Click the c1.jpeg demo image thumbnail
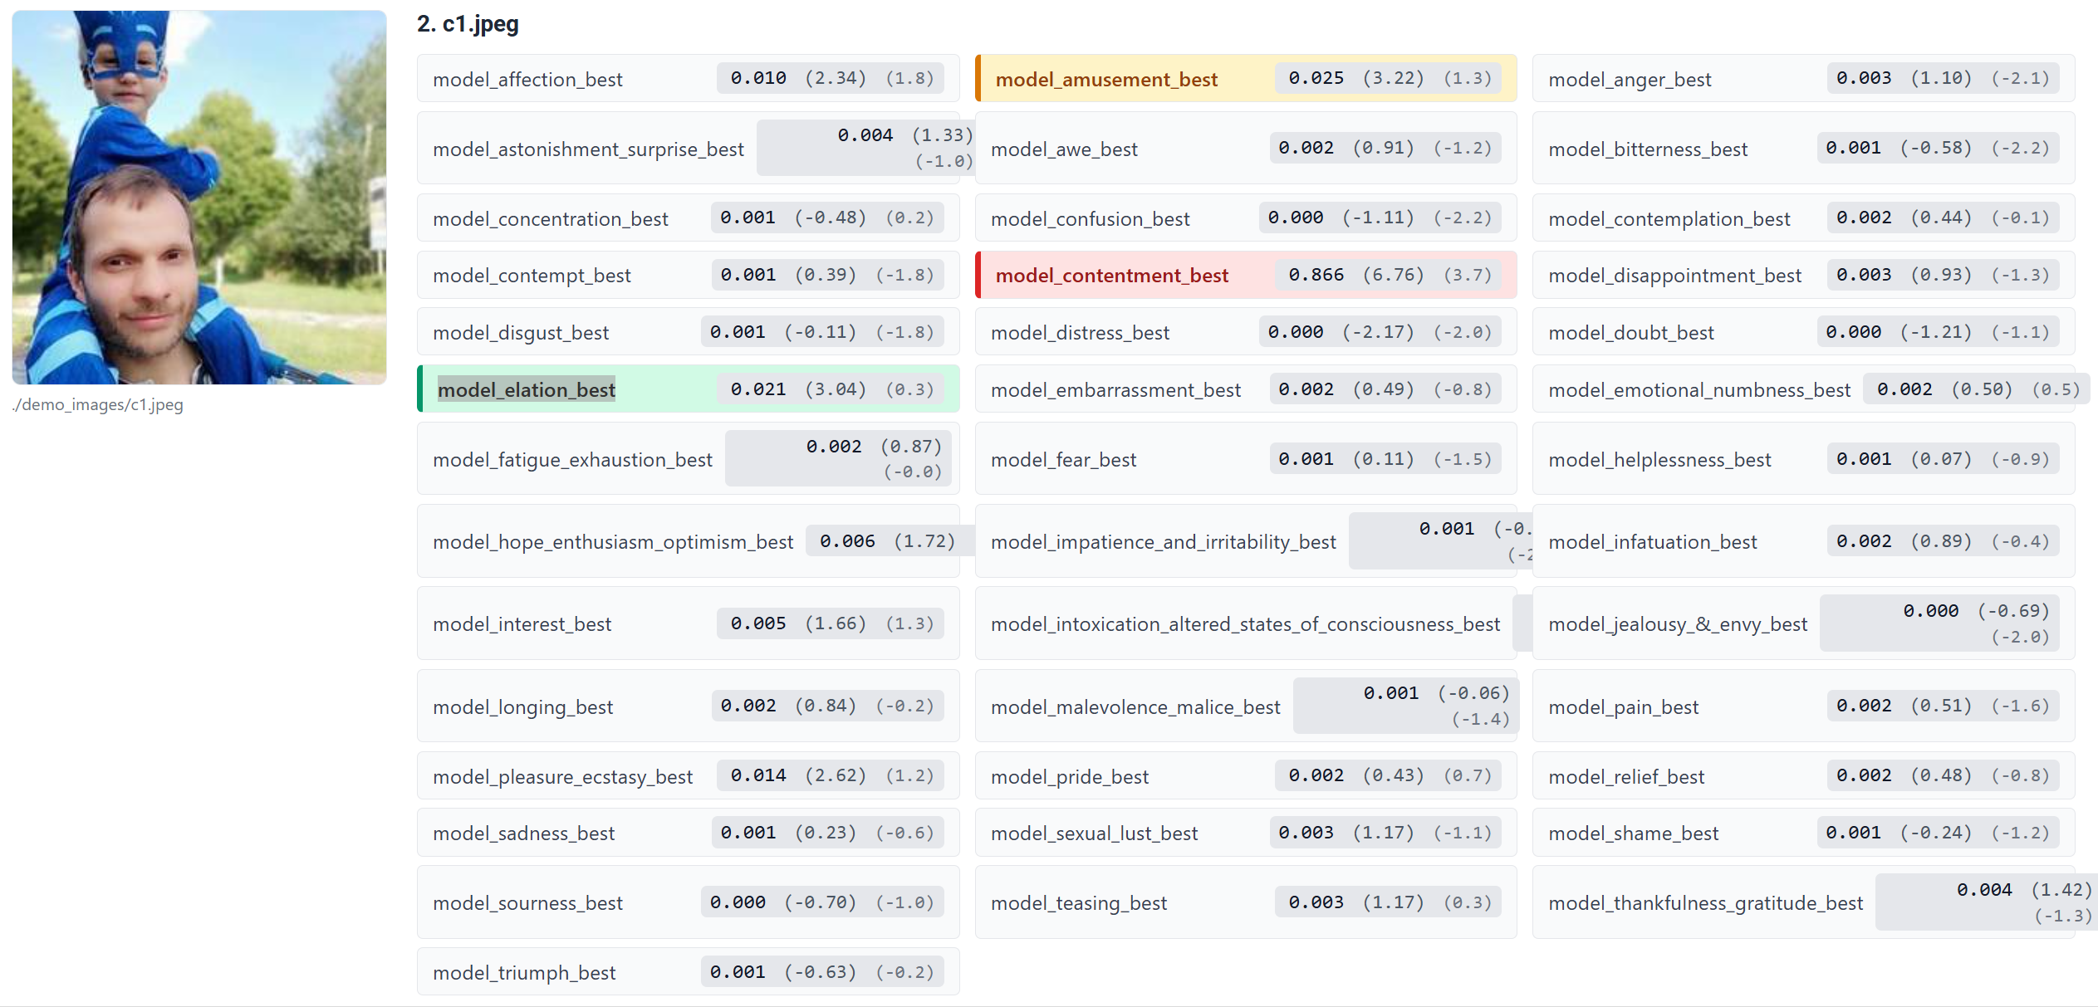Viewport: 2098px width, 1007px height. pos(199,198)
